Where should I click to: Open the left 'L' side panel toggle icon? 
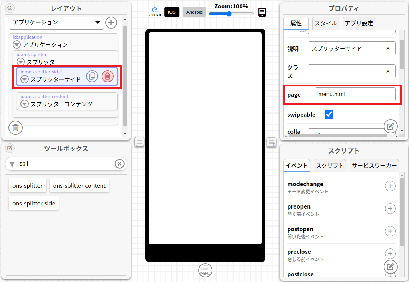point(139,142)
